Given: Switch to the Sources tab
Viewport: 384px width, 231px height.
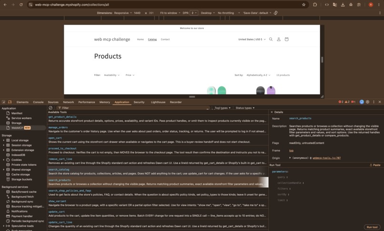Looking at the screenshot, I should tap(53, 102).
